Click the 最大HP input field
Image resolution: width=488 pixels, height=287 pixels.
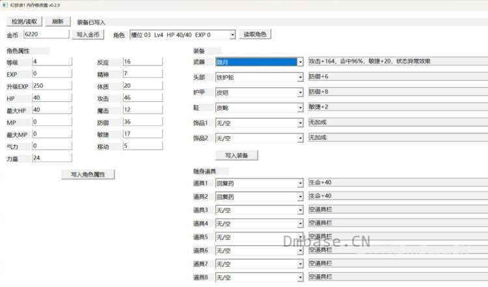point(52,110)
